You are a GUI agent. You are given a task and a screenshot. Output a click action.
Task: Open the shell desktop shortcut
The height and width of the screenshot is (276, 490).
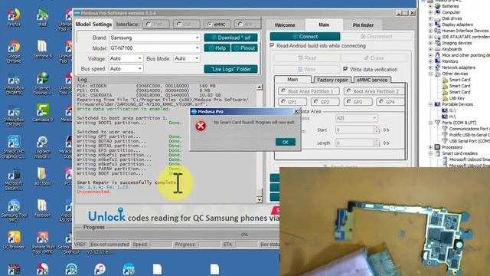point(42,17)
